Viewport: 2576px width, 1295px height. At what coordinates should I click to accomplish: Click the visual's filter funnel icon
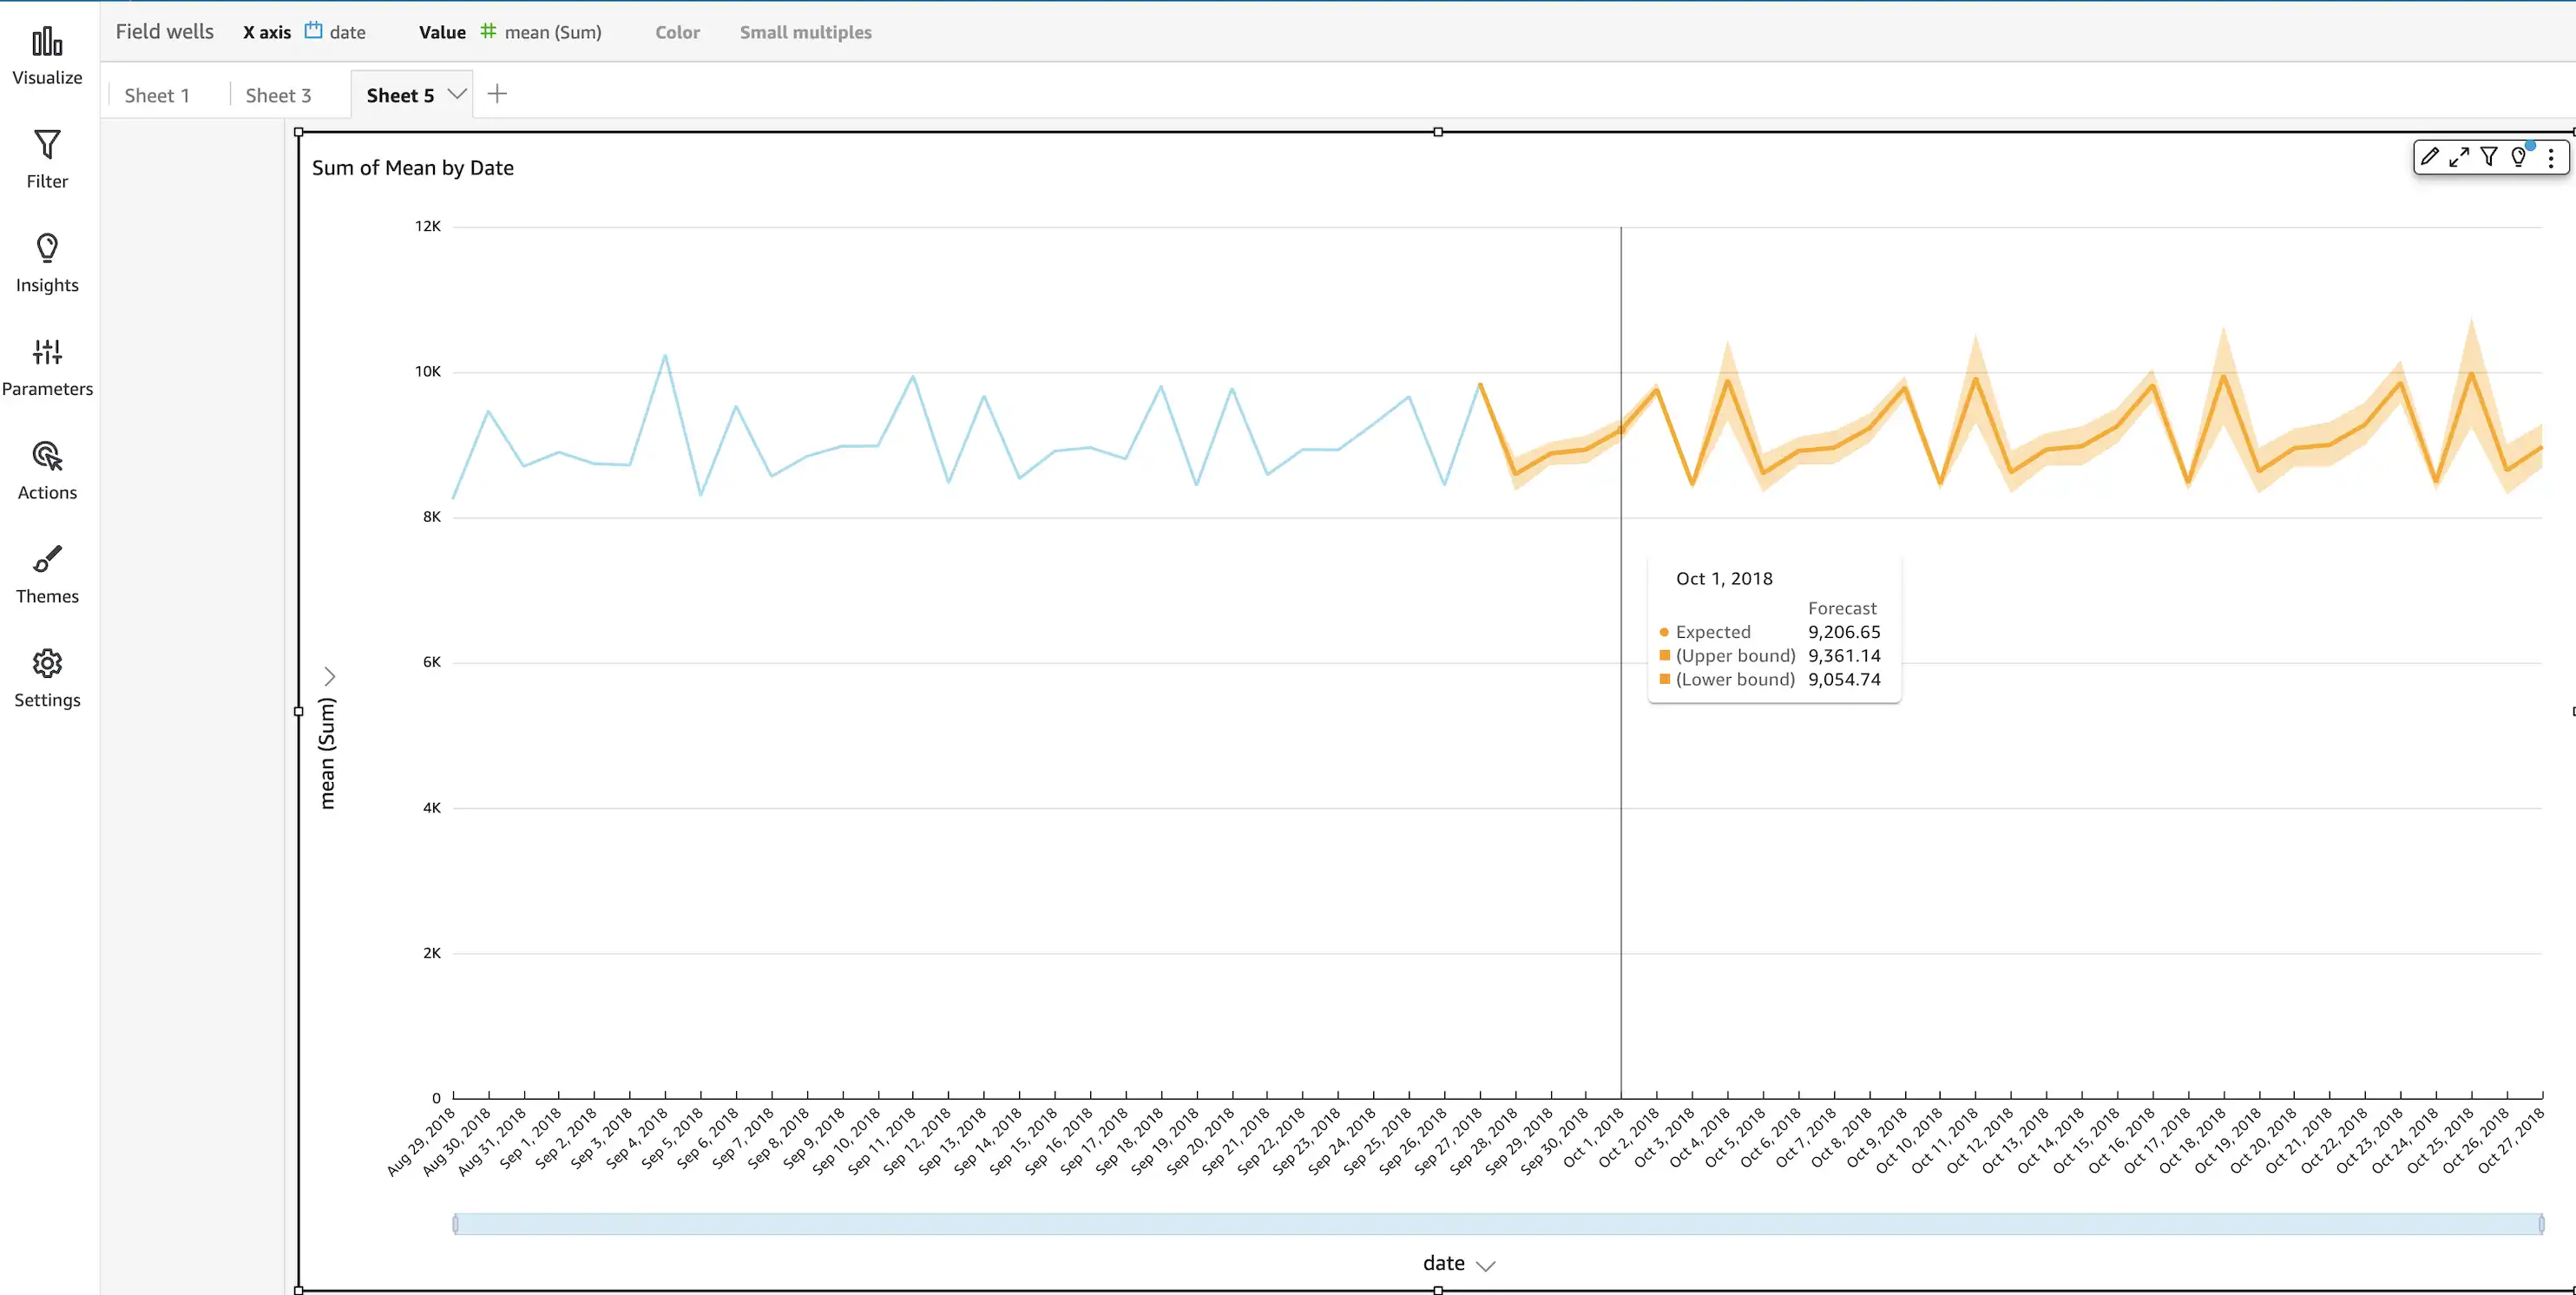[x=2489, y=157]
